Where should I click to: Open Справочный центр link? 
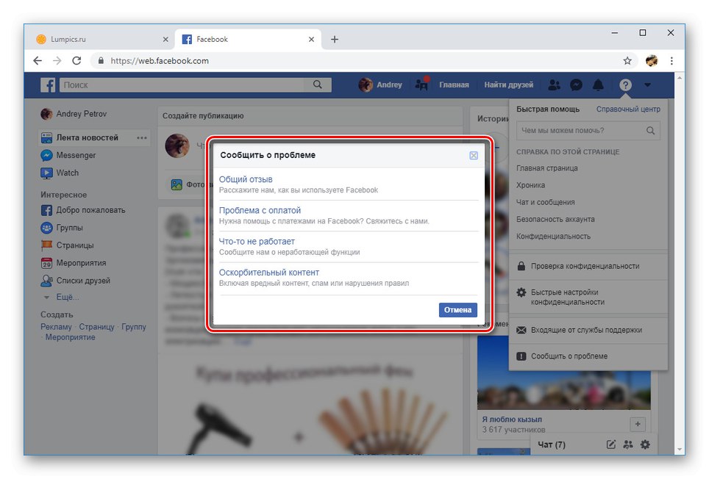pos(628,109)
